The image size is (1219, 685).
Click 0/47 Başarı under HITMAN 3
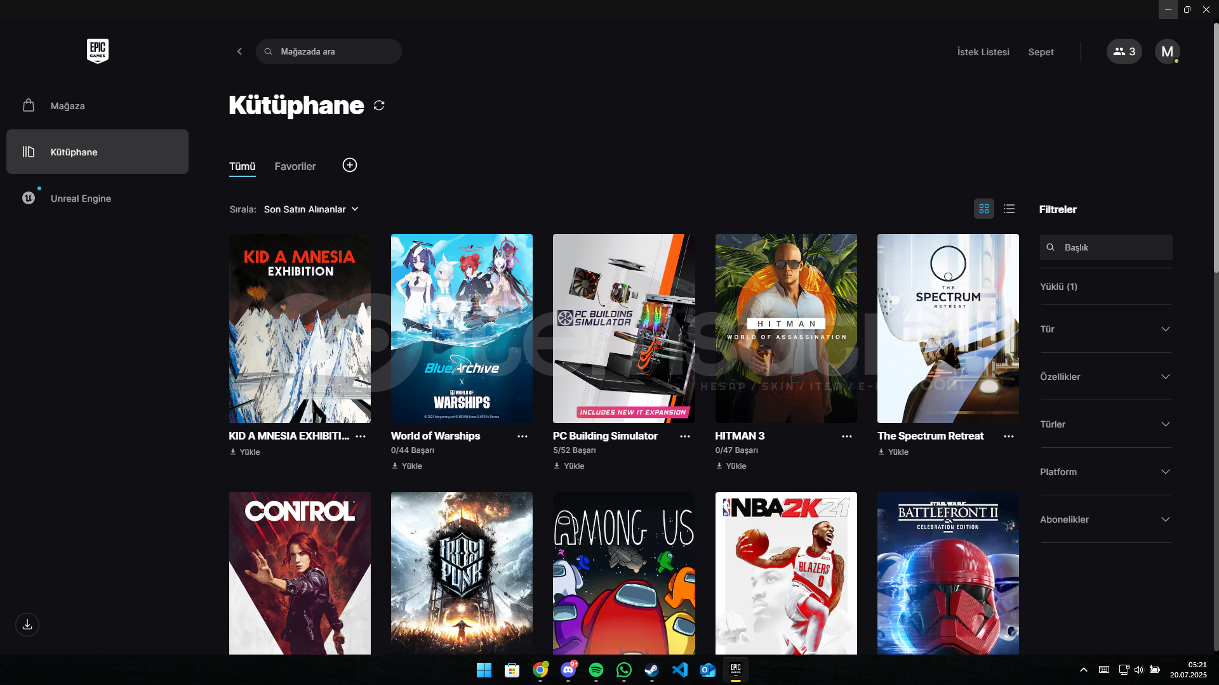pyautogui.click(x=736, y=450)
